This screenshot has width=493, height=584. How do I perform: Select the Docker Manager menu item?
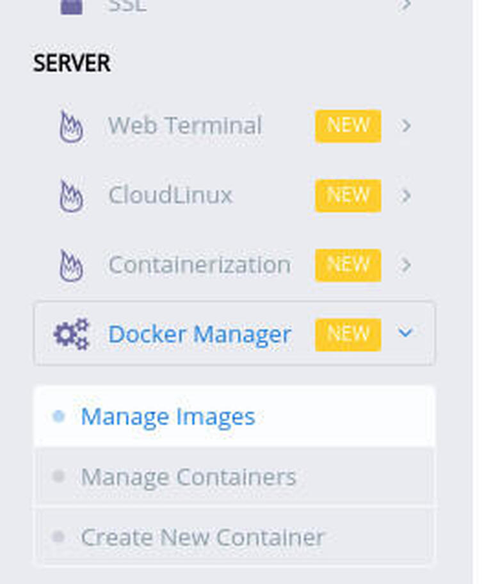(x=234, y=334)
